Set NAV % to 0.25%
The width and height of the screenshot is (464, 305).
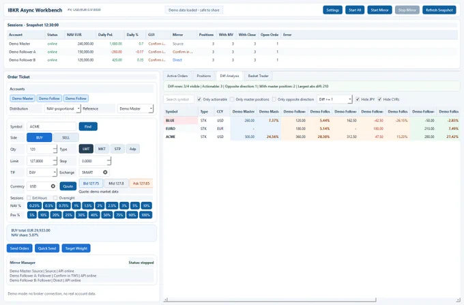34,205
